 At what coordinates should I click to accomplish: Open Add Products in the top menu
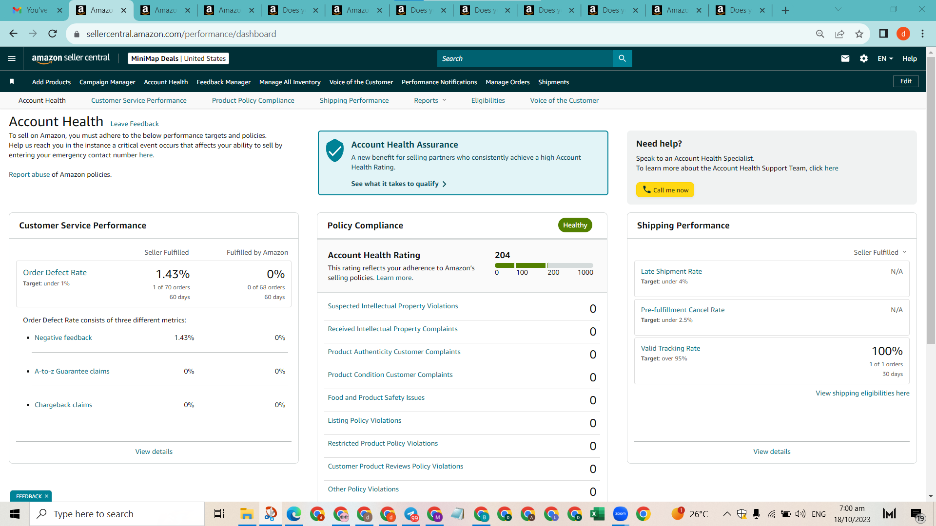tap(51, 82)
